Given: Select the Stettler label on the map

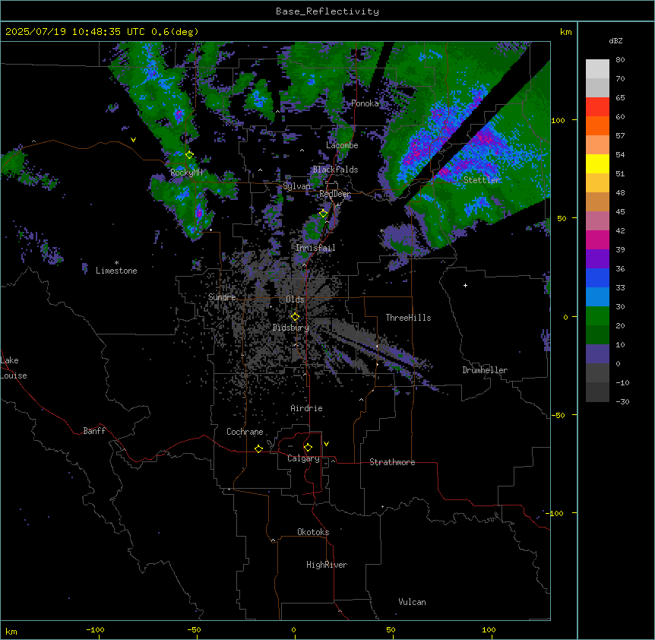Looking at the screenshot, I should 482,180.
